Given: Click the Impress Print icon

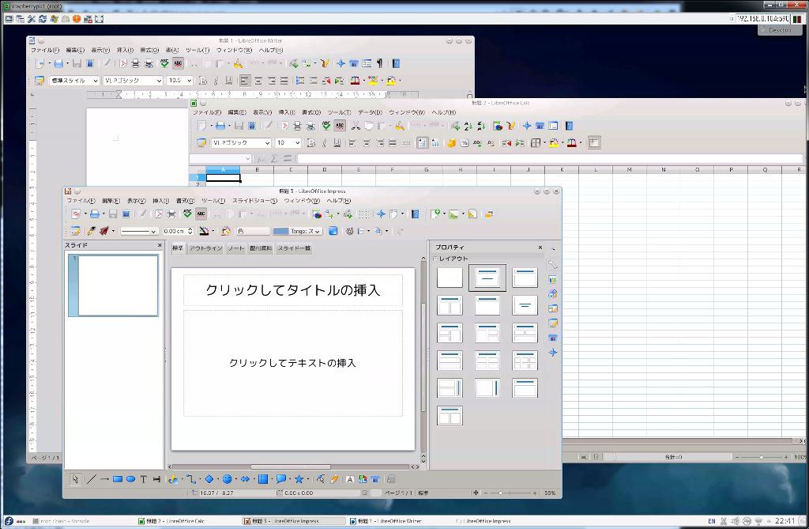Looking at the screenshot, I should pos(171,213).
